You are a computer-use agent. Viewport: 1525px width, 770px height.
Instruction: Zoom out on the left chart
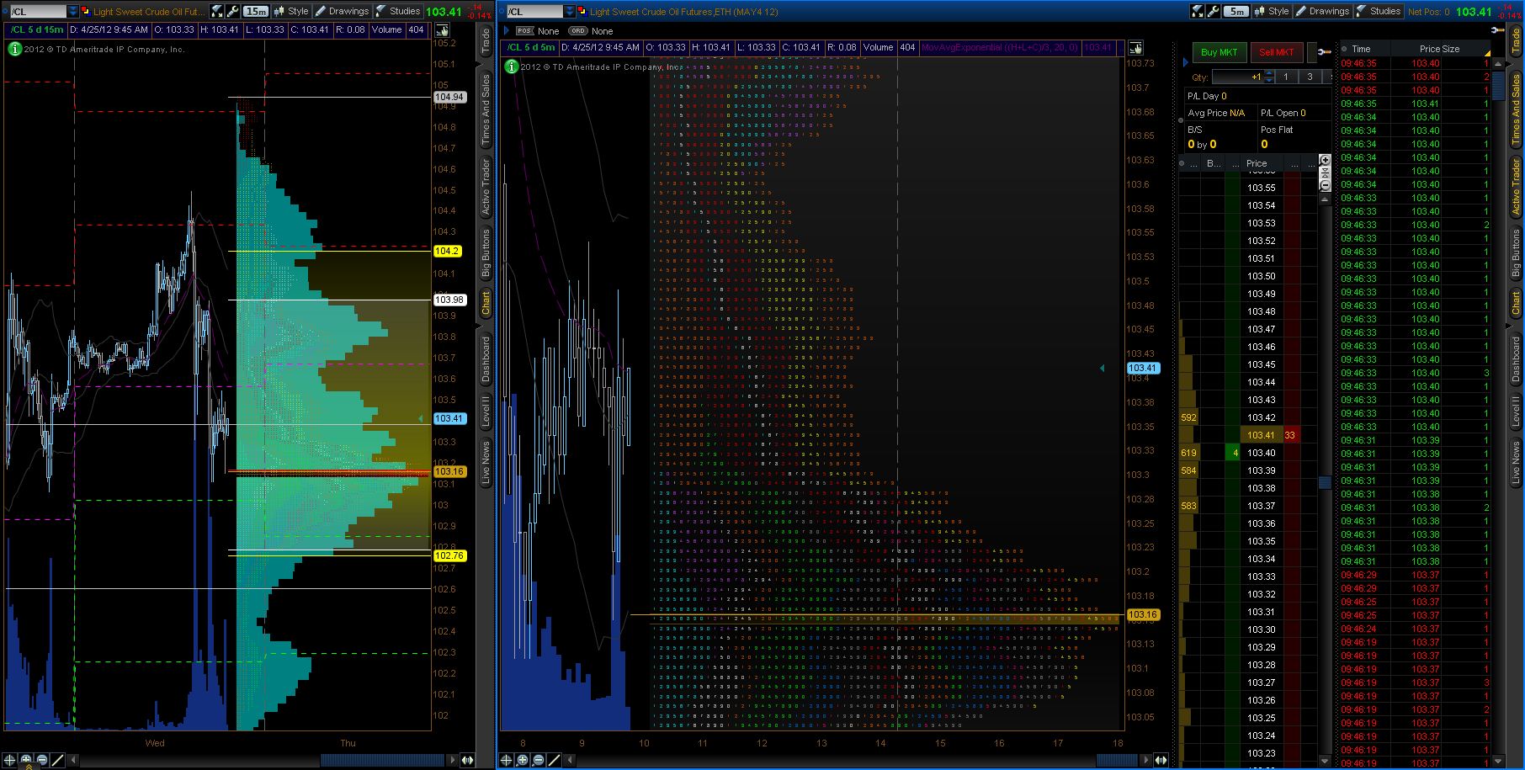42,759
